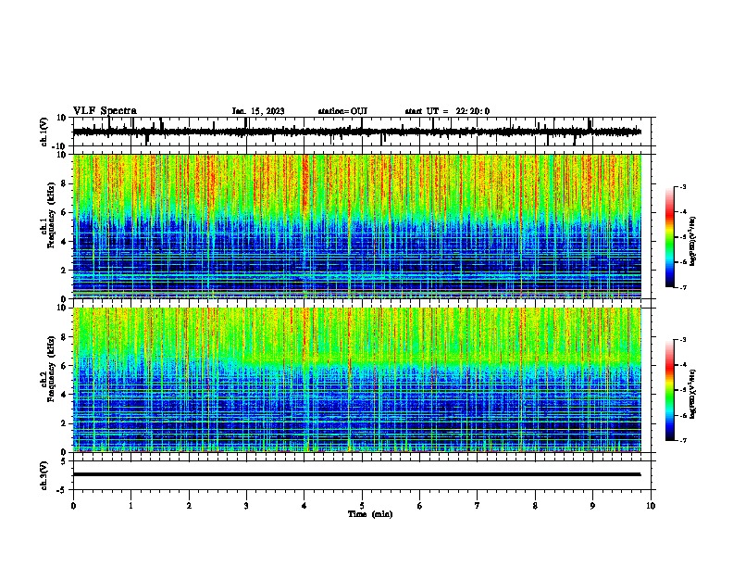Click the ch.3 flat voltage trace
Image resolution: width=733 pixels, height=567 pixels.
click(x=357, y=474)
